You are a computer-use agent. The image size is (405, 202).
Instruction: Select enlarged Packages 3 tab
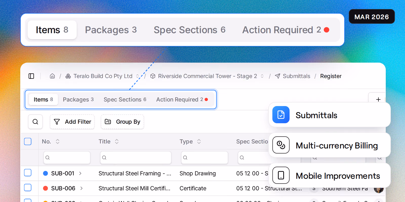111,30
